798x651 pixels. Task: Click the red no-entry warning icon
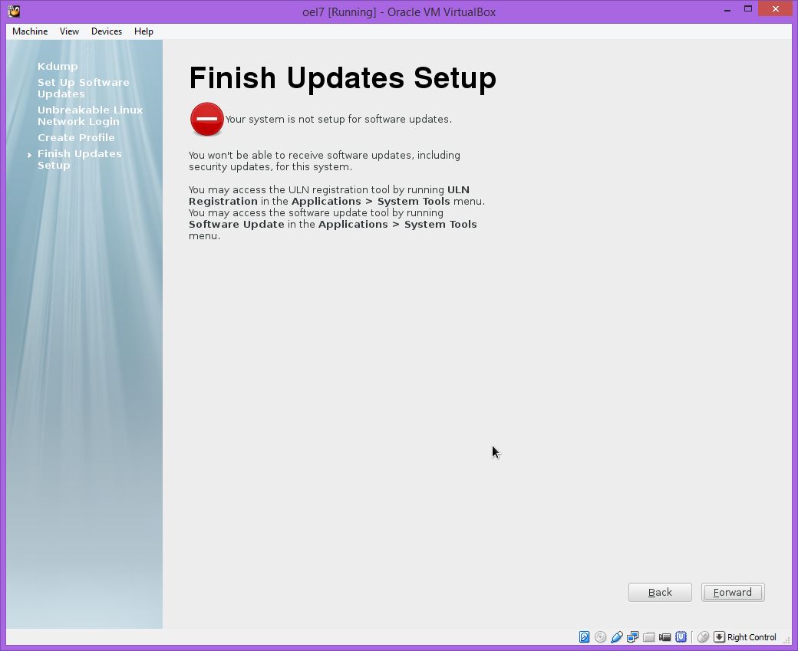point(206,120)
